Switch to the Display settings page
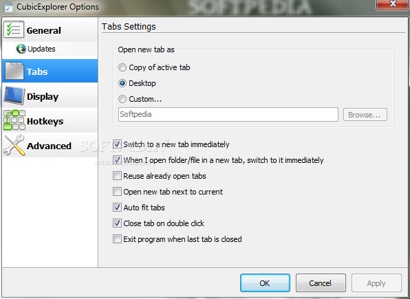The width and height of the screenshot is (410, 299). pyautogui.click(x=50, y=96)
